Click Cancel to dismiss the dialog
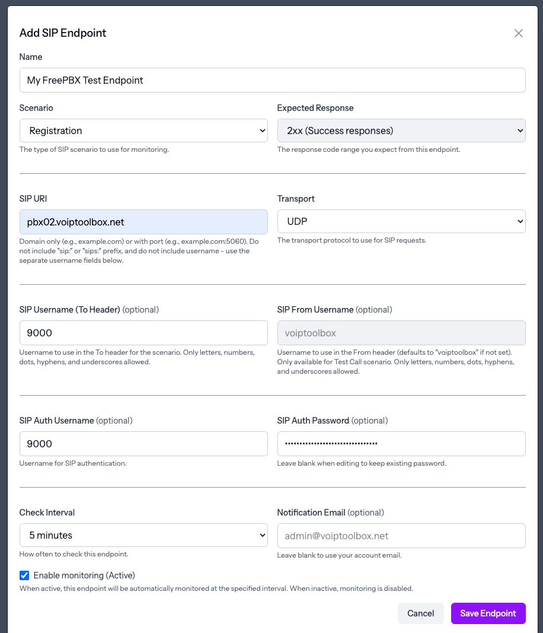Screen dimensions: 543x633 [x=421, y=613]
